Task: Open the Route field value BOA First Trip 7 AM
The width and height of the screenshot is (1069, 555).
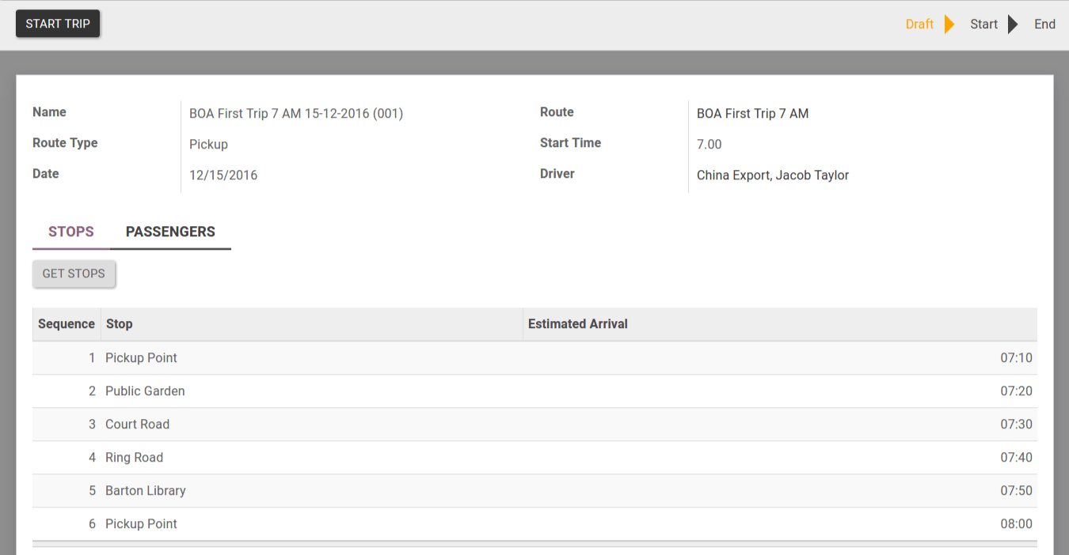Action: [752, 114]
